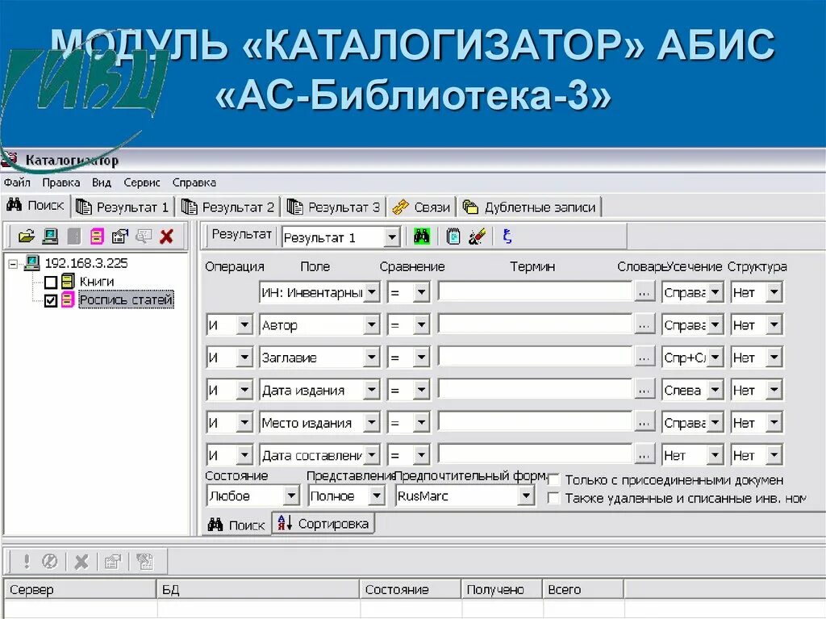The height and width of the screenshot is (619, 826).
Task: Click the stop circle icon in bottom toolbar
Action: (49, 562)
